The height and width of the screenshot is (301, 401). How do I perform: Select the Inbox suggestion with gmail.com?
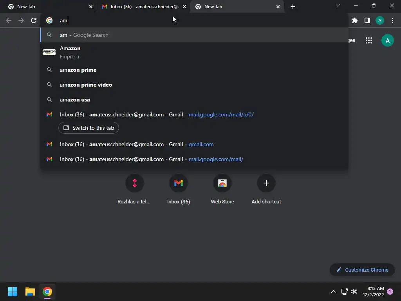[x=194, y=144]
